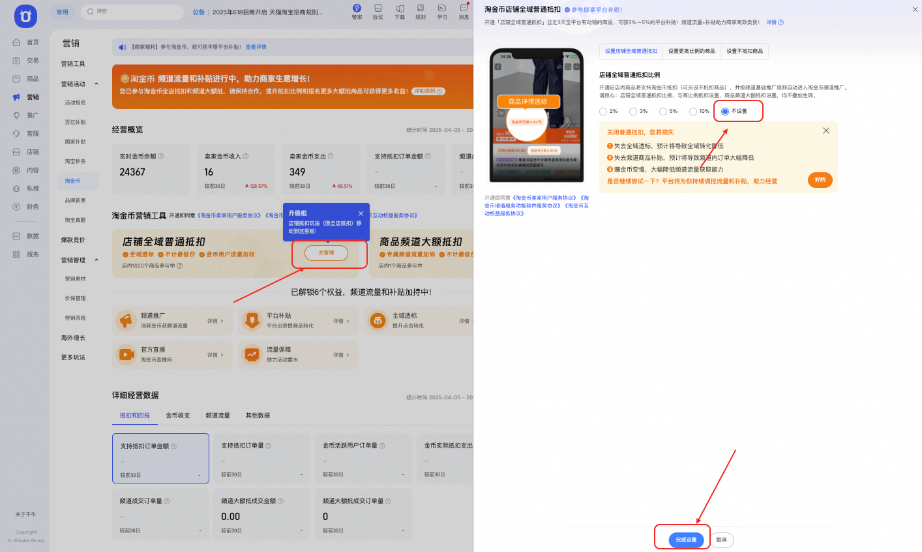Click the 下载 download icon

point(400,8)
